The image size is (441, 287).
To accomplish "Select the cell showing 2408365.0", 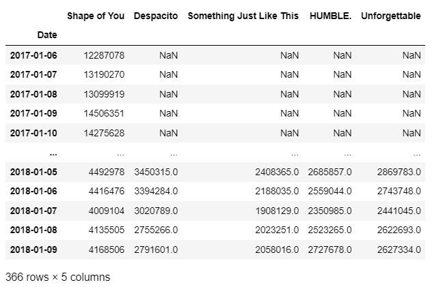I will click(x=277, y=172).
